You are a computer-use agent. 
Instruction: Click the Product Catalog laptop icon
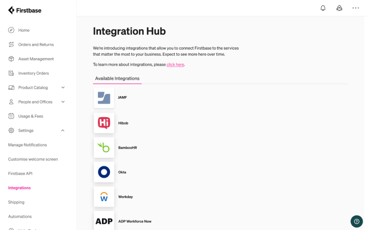[x=11, y=88]
